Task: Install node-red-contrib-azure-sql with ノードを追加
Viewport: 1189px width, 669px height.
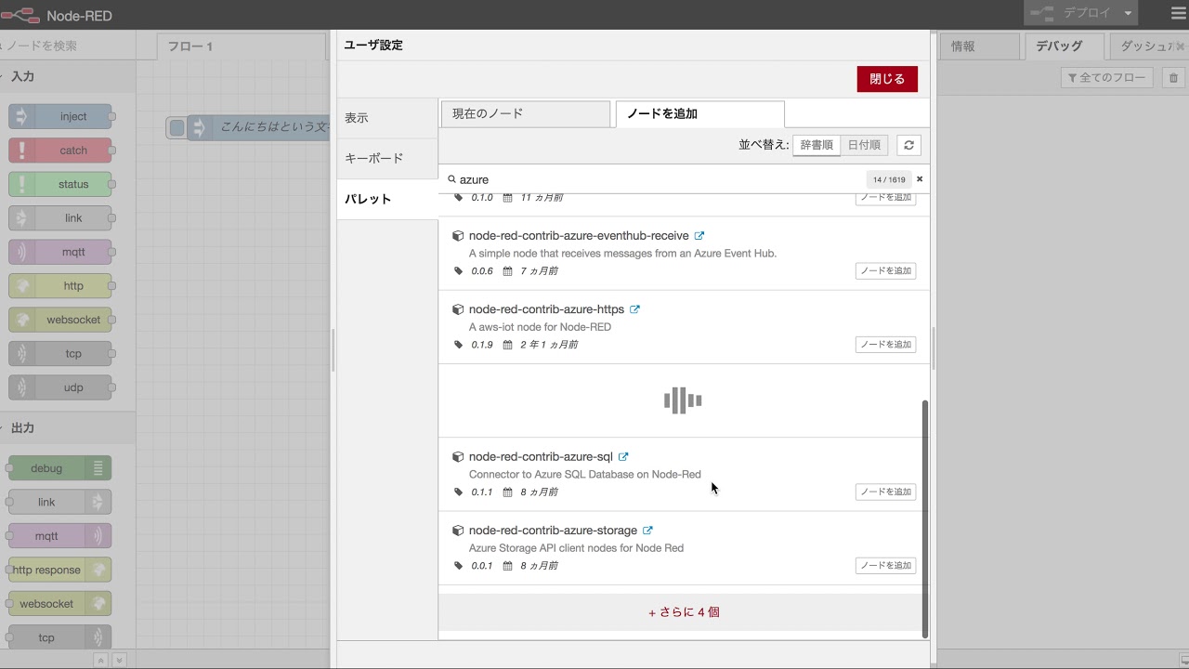Action: point(885,492)
